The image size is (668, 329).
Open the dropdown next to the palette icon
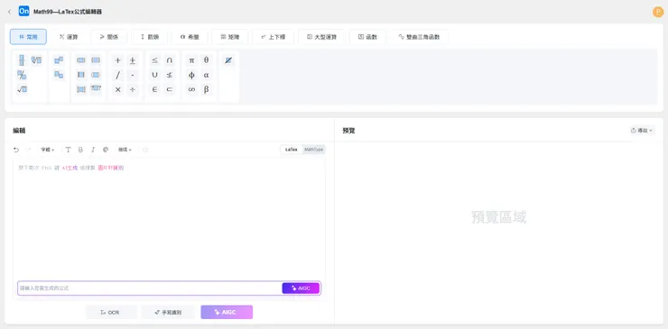125,150
